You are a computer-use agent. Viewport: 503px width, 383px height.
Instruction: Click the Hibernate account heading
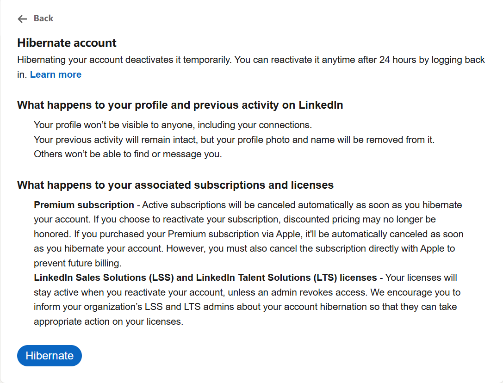(67, 43)
